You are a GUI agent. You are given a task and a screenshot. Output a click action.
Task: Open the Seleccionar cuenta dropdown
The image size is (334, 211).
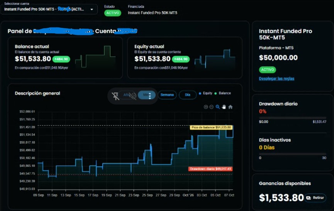click(x=49, y=9)
